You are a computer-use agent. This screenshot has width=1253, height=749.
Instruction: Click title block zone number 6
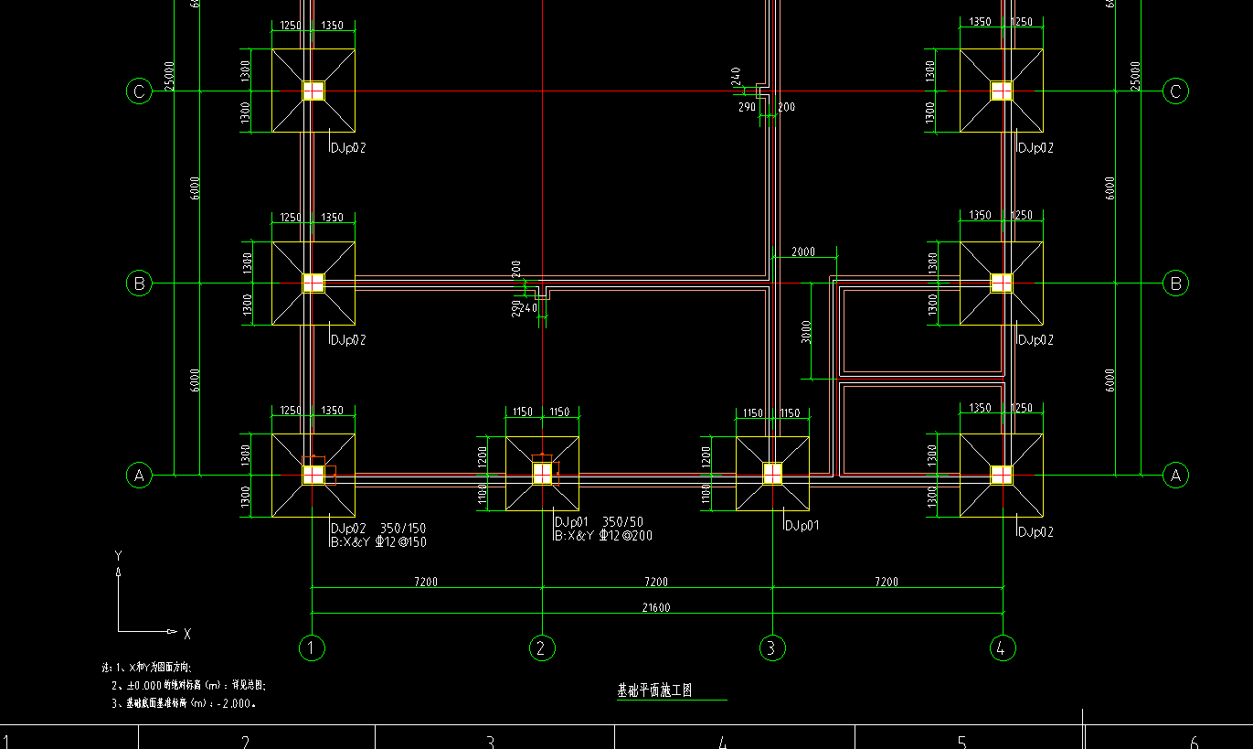tap(1194, 742)
